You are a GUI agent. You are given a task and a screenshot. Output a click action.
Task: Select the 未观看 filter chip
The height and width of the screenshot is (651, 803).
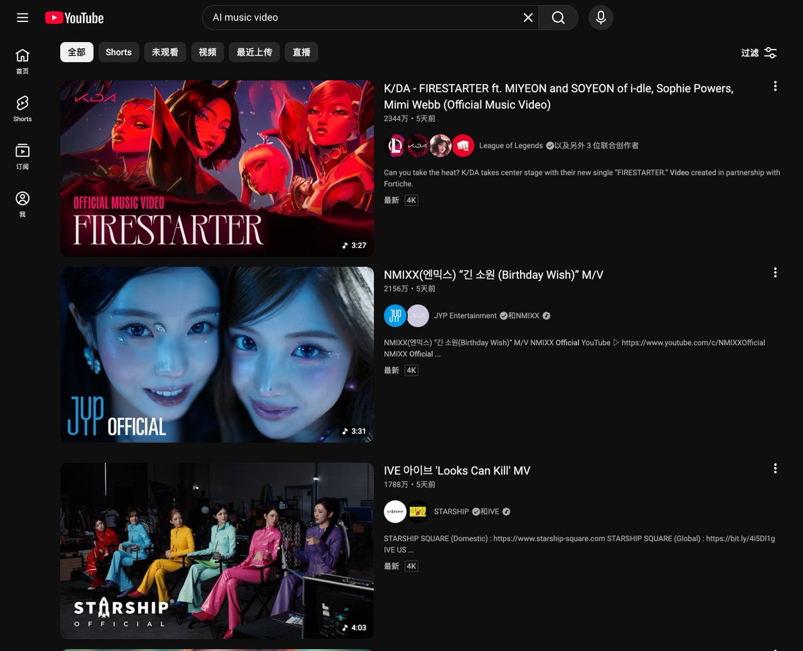click(165, 52)
